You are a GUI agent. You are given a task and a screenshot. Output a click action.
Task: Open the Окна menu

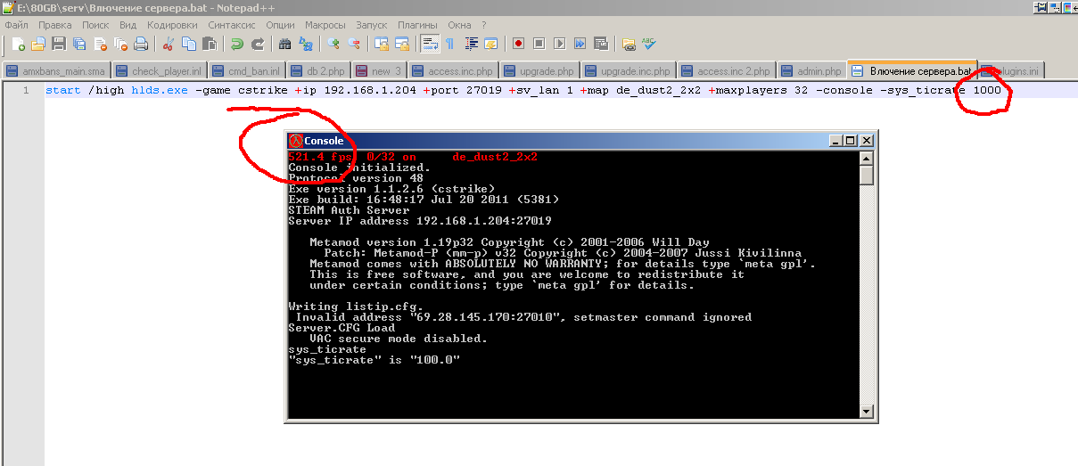pos(460,25)
